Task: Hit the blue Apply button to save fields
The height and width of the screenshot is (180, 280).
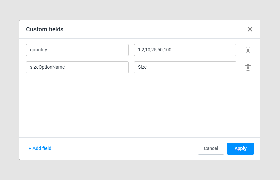Action: coord(240,149)
